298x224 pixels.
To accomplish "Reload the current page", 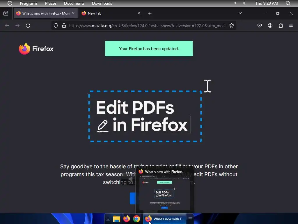I will (x=28, y=26).
